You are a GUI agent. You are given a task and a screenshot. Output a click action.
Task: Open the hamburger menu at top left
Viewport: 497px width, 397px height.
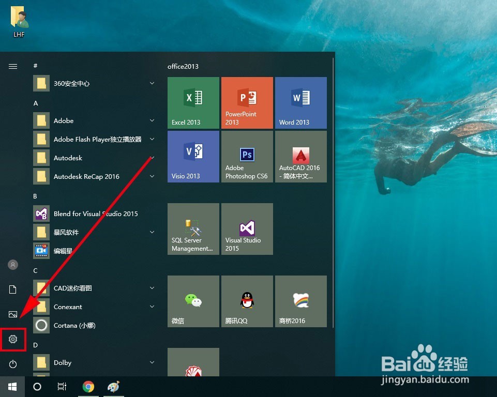12,66
